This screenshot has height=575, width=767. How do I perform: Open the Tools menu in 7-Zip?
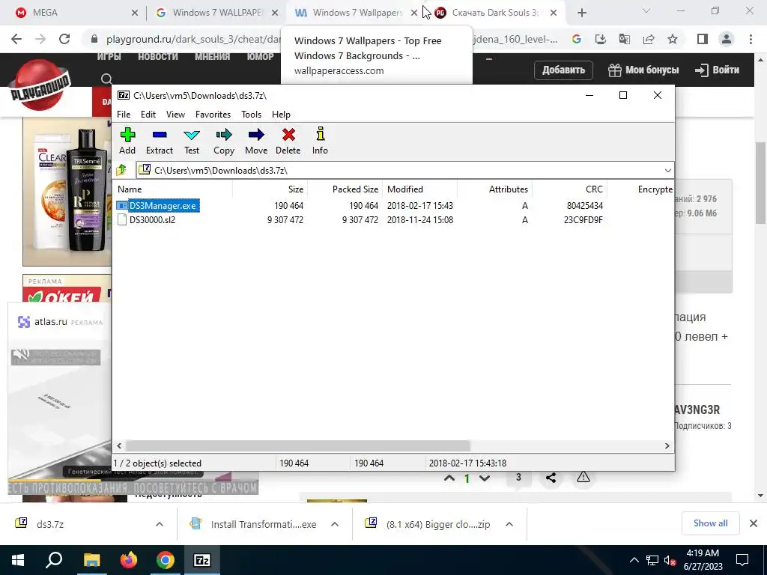251,115
